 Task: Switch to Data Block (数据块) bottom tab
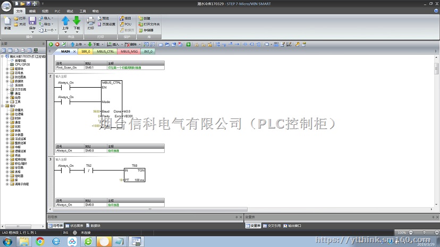(93, 226)
